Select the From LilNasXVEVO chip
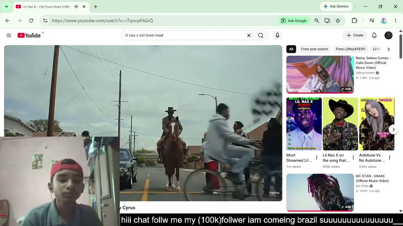The width and height of the screenshot is (403, 226). (350, 49)
